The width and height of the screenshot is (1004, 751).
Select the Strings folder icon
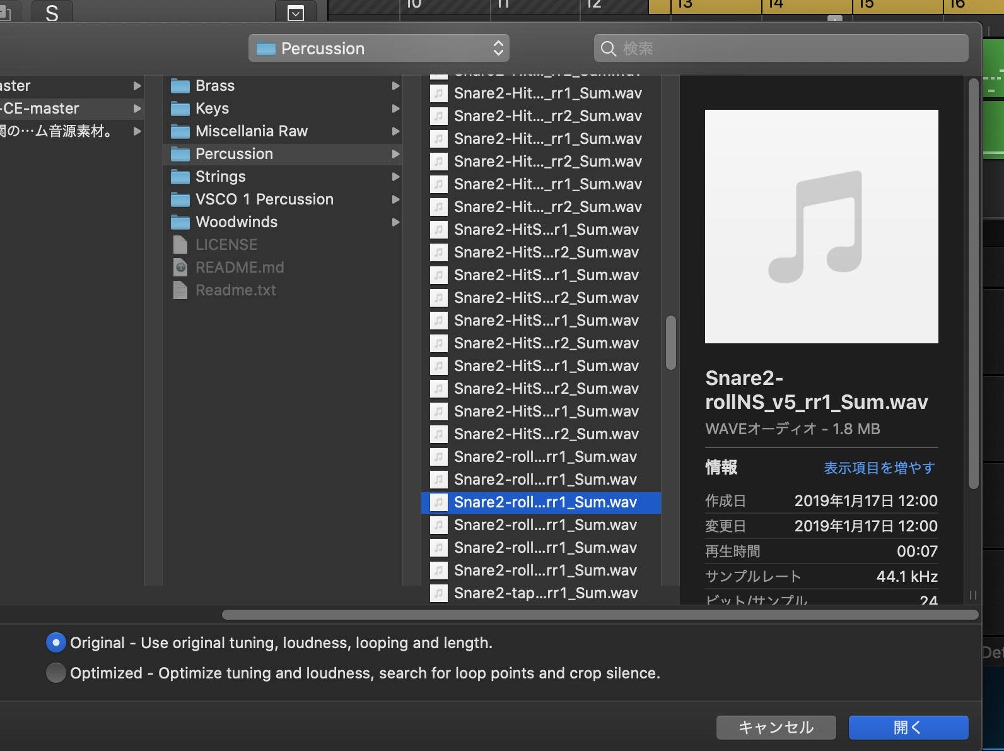pos(180,177)
